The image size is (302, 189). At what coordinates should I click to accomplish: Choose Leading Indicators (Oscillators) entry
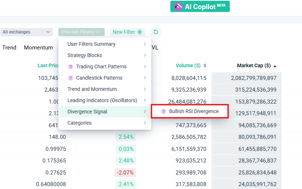102,100
